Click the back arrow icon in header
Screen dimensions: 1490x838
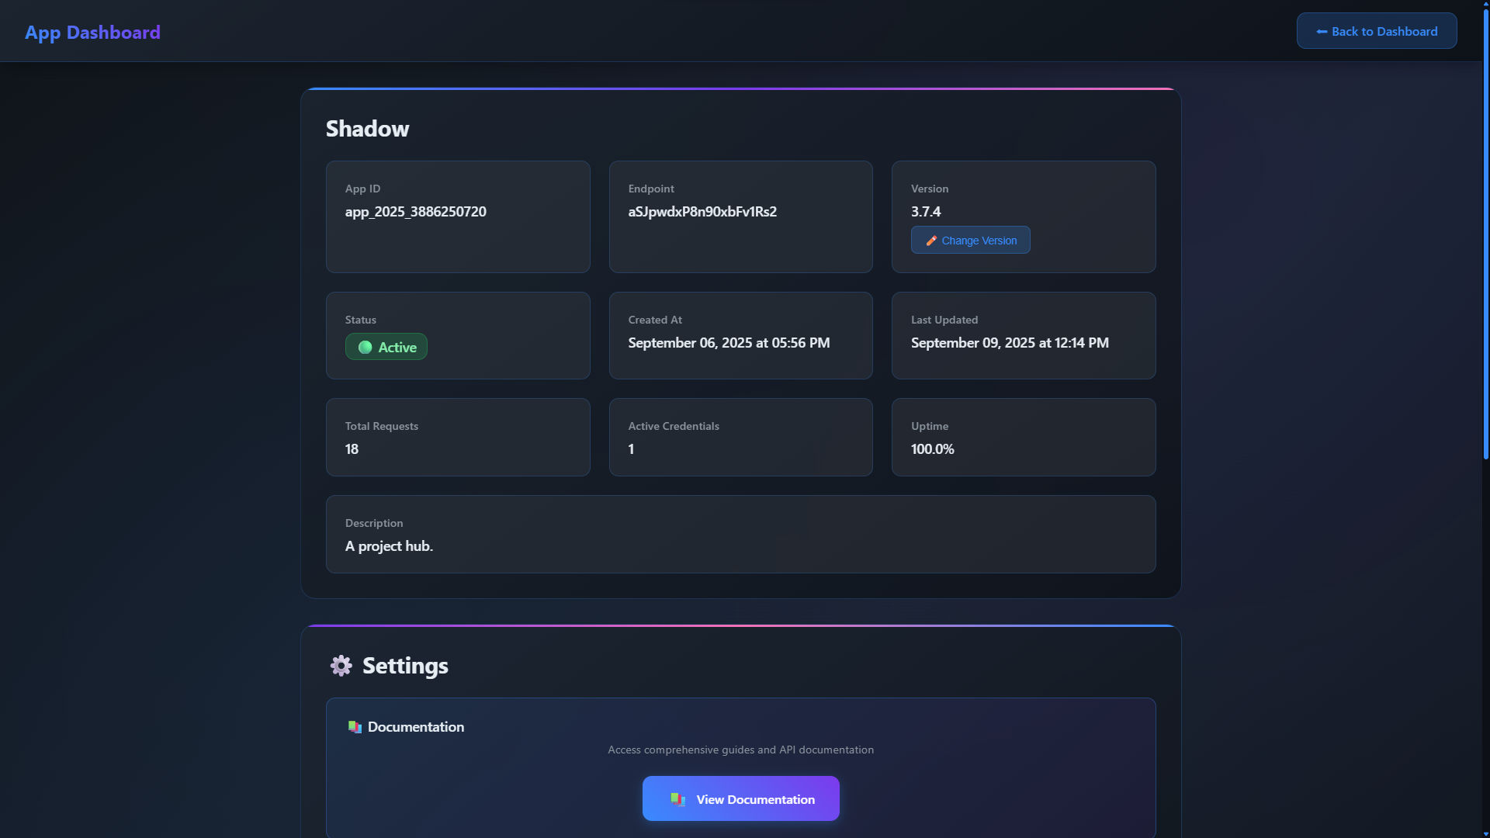click(x=1321, y=32)
